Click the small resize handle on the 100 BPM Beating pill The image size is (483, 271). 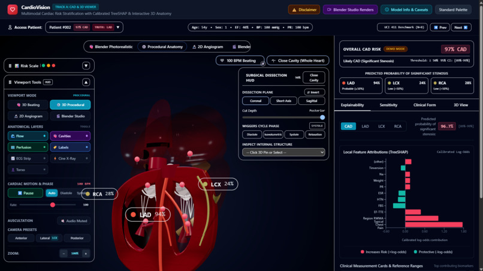click(x=262, y=64)
